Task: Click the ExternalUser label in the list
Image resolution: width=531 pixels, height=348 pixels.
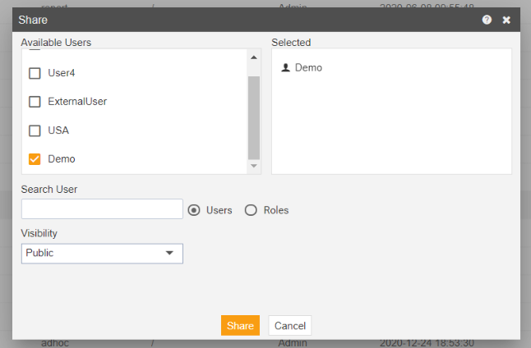Action: (x=77, y=102)
